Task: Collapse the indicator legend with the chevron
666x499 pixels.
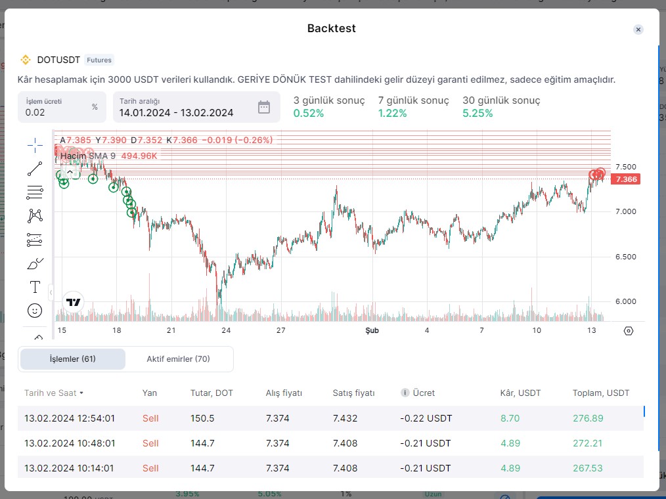Action: pyautogui.click(x=70, y=172)
